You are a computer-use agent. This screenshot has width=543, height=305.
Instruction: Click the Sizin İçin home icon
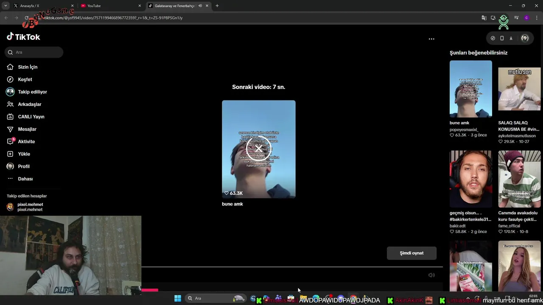10,67
